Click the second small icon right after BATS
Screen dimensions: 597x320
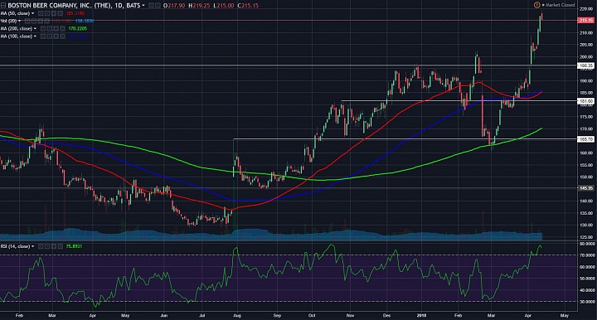[158, 5]
